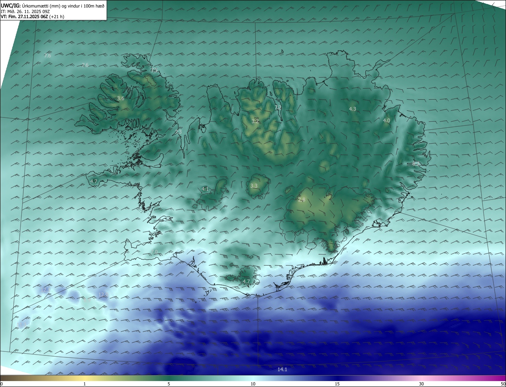The width and height of the screenshot is (506, 387).
Task: Click the 4.0 value in the northeast
Action: (387, 120)
